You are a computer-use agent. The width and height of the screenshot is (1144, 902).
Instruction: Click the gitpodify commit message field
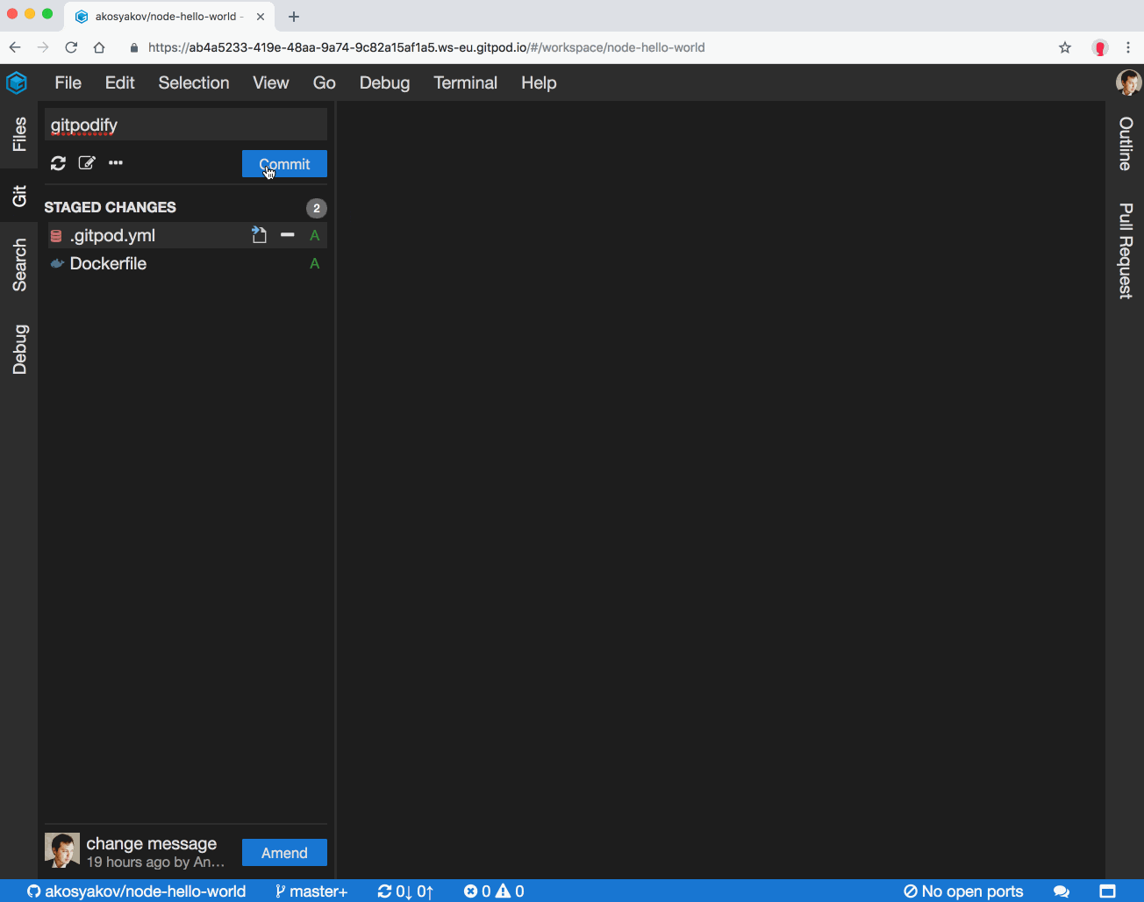pyautogui.click(x=185, y=125)
